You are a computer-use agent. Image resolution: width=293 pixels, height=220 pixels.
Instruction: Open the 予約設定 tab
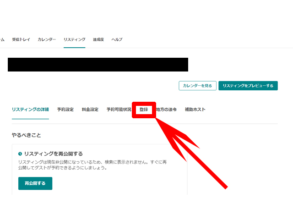click(65, 110)
